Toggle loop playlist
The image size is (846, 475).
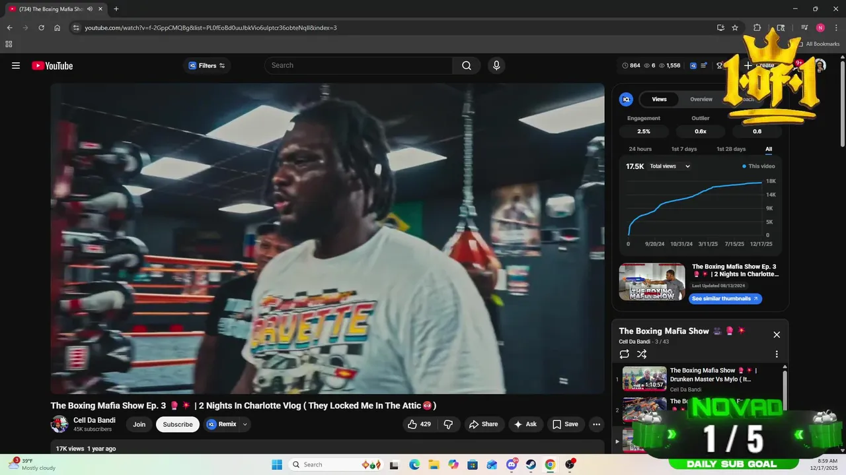point(625,354)
